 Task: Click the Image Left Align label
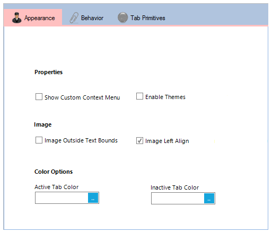tap(167, 141)
